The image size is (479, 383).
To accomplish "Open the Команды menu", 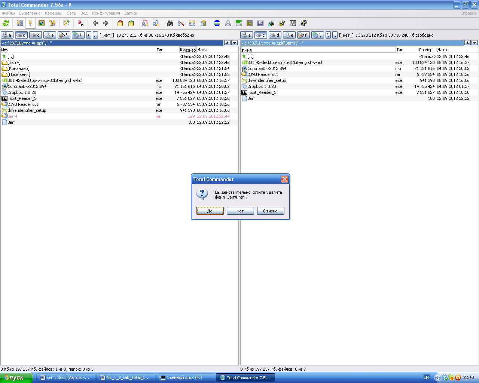I will 54,13.
